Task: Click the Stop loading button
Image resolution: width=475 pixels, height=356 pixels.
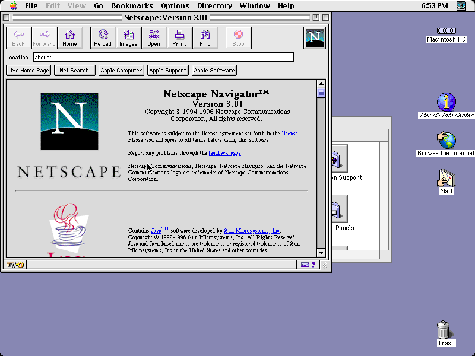Action: pos(239,38)
